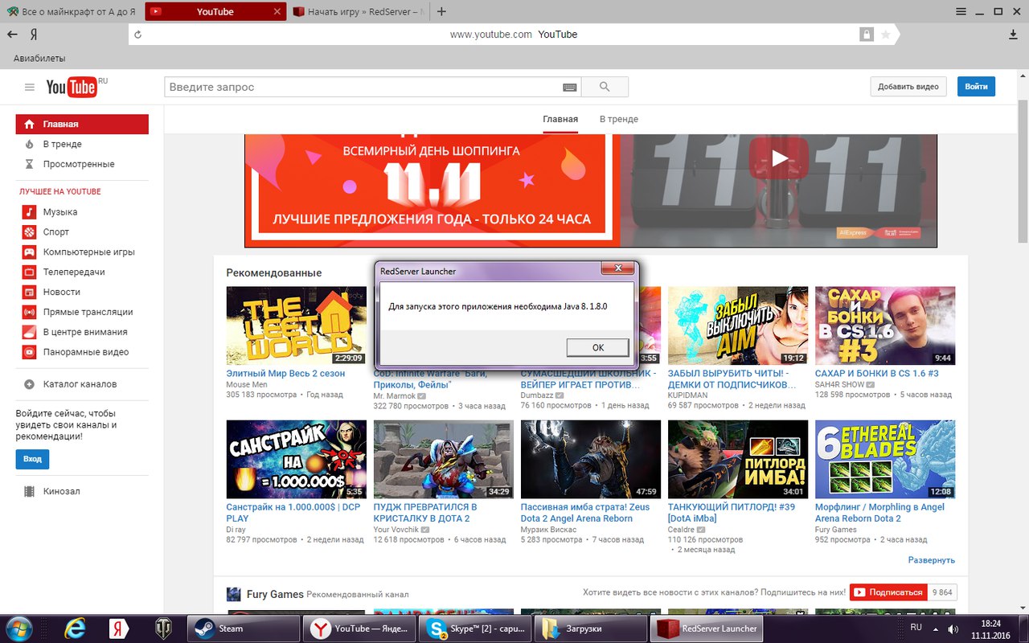Screen dimensions: 1029x643
Task: Expand recommendations with Развернуть
Action: tap(932, 560)
